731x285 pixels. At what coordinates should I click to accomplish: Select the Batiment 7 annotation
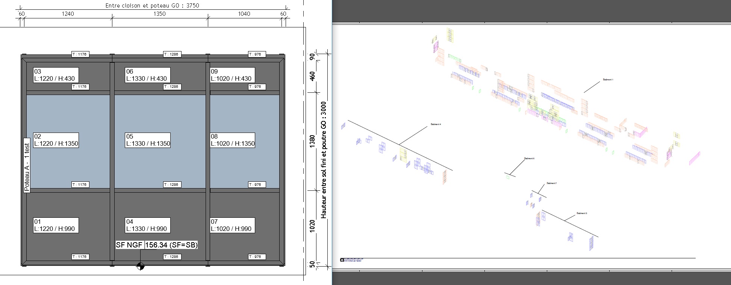coord(551,183)
